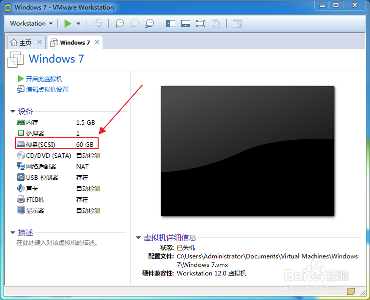370x300 pixels.
Task: Open the power options dropdown arrow
Action: tap(78, 24)
